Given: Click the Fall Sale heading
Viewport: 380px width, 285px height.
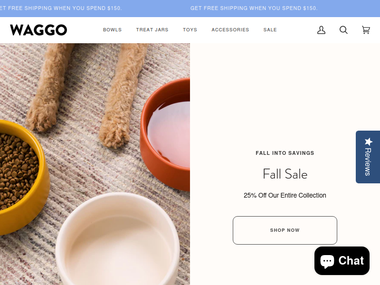Looking at the screenshot, I should pyautogui.click(x=285, y=174).
